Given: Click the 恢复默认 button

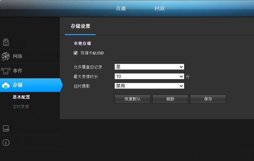Looking at the screenshot, I should (133, 99).
